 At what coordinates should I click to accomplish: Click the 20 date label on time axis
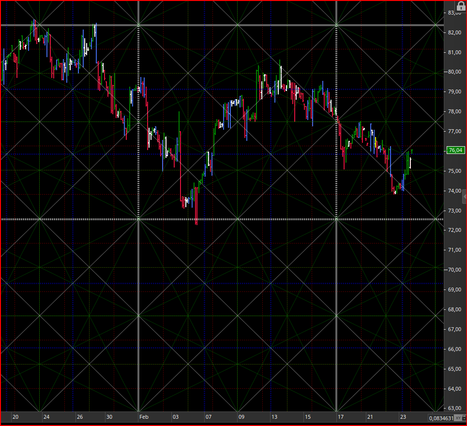pyautogui.click(x=15, y=417)
